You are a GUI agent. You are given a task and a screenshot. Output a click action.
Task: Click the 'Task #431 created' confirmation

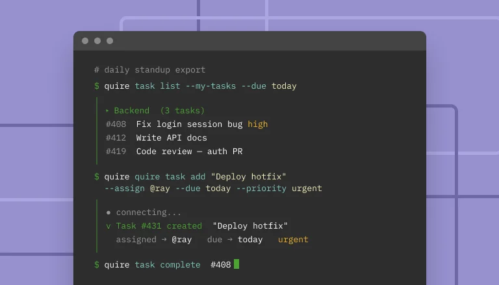click(154, 225)
